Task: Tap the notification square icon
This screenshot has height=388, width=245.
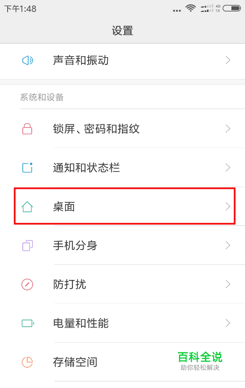Action: click(27, 168)
